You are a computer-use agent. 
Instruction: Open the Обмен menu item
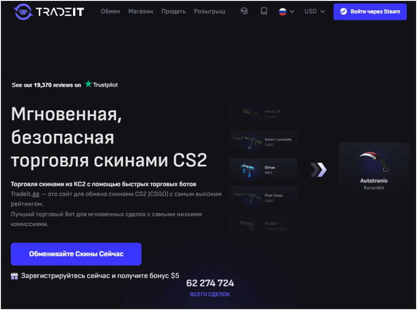coord(110,12)
